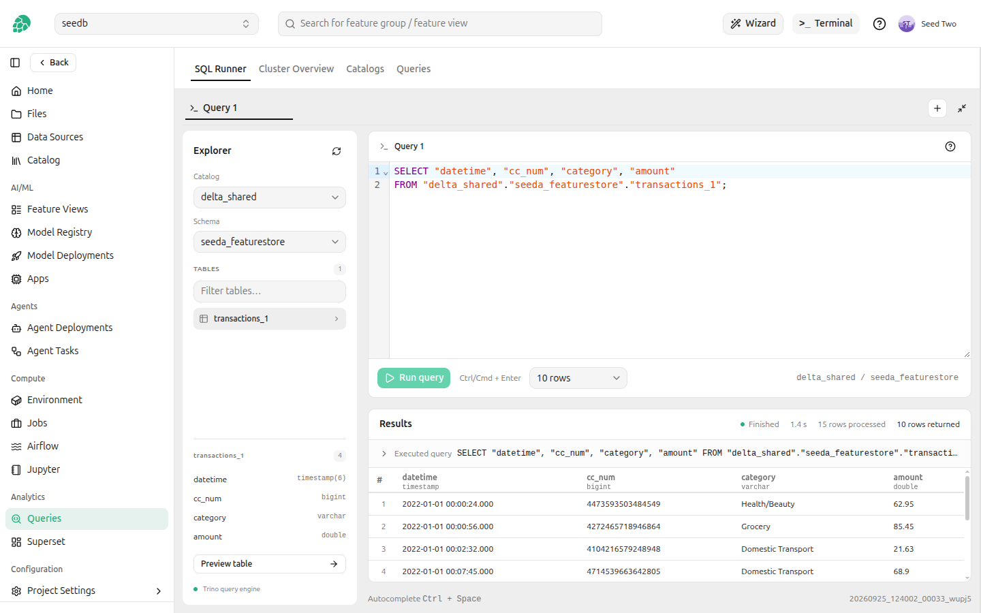Click the Hopsworks logo icon
The height and width of the screenshot is (613, 981).
click(21, 24)
